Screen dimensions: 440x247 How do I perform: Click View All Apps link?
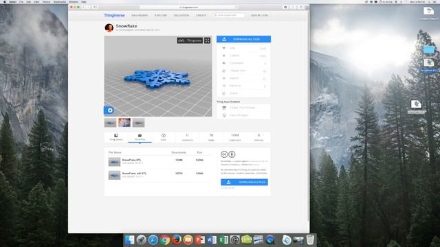click(x=239, y=115)
